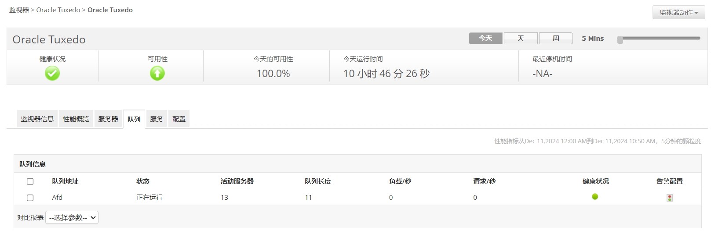
Task: Switch to the 服务 tab
Action: [x=157, y=119]
